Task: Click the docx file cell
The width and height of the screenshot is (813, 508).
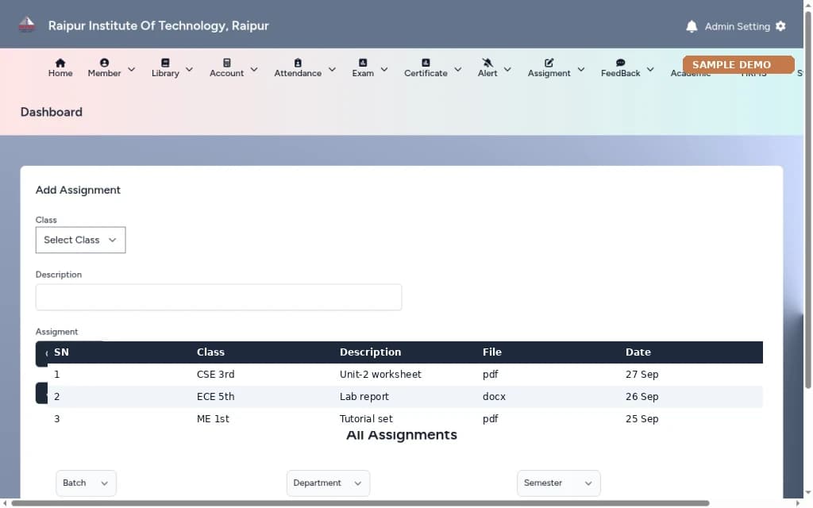Action: 494,397
